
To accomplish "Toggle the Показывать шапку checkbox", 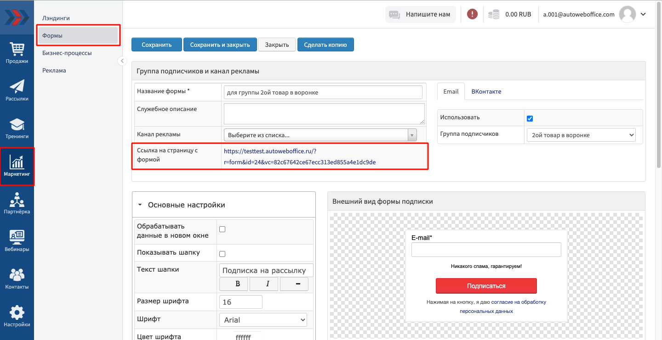I will pyautogui.click(x=223, y=254).
